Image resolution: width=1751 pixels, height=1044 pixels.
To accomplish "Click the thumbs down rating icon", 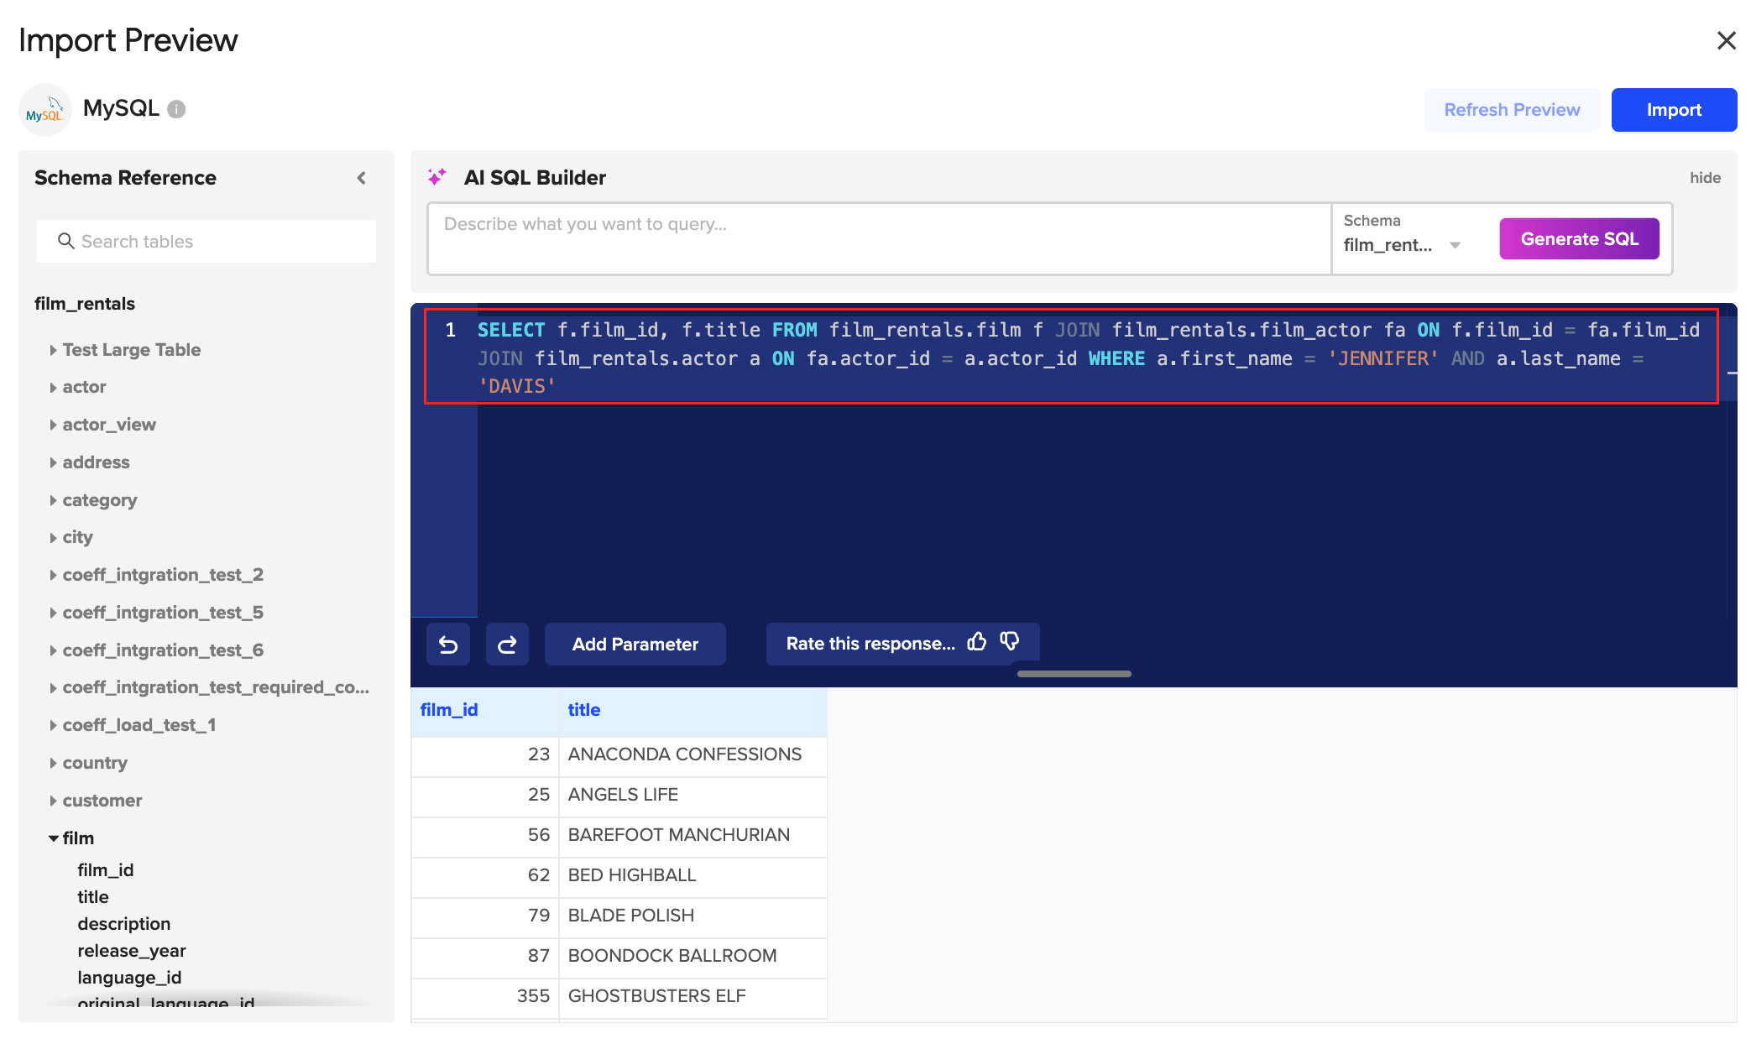I will 1010,643.
